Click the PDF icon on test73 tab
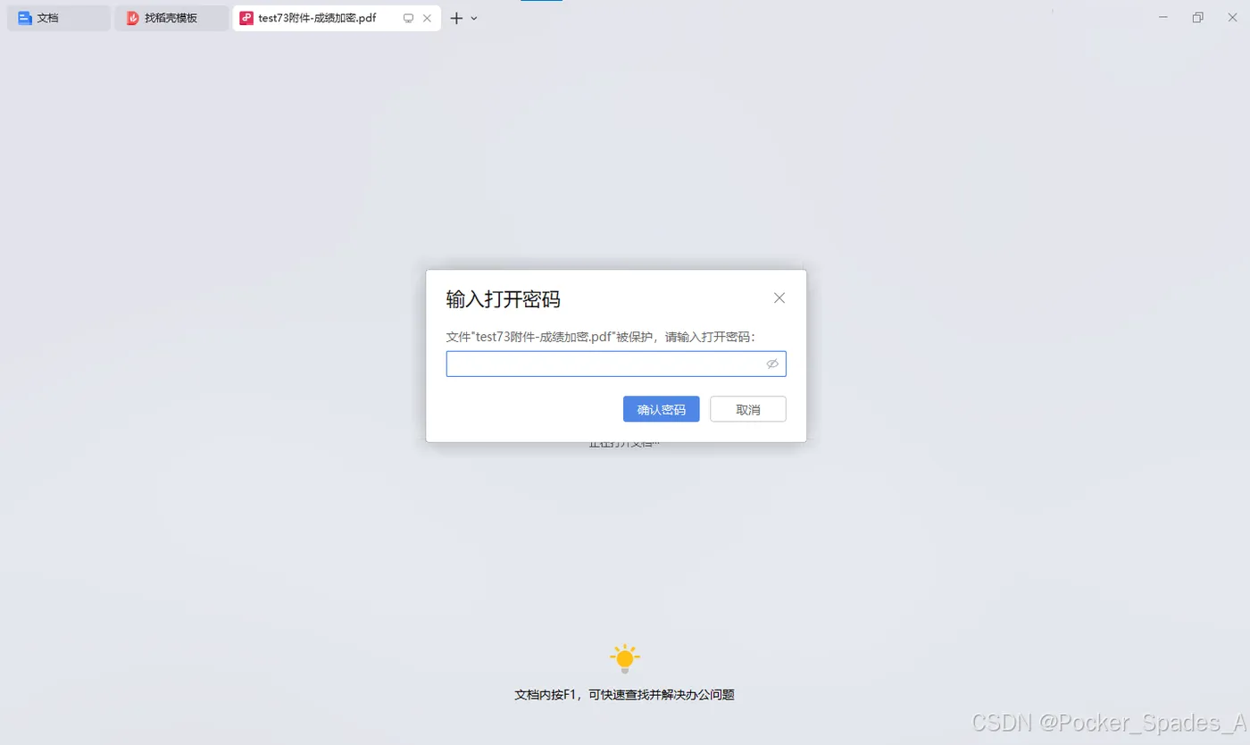This screenshot has height=745, width=1250. (246, 18)
